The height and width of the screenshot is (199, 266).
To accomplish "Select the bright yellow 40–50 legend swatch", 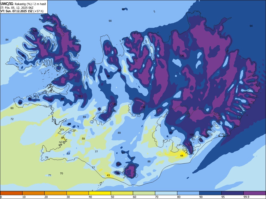I will (100, 193).
